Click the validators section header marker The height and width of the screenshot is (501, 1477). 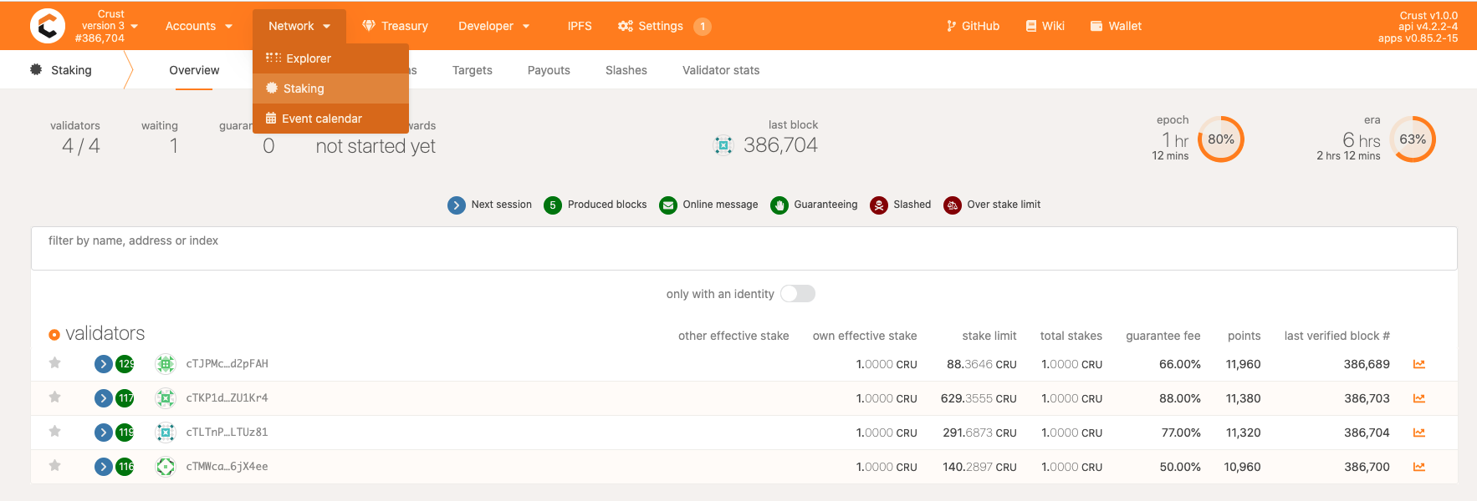tap(54, 335)
